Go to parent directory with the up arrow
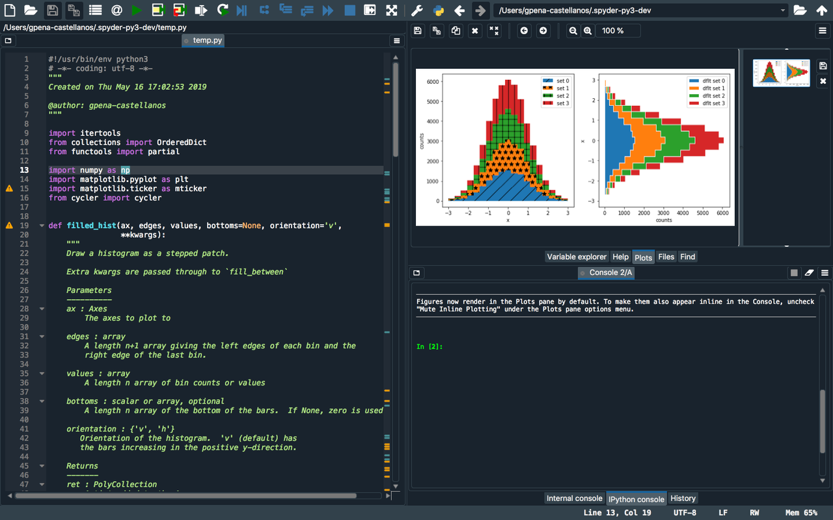 [821, 10]
